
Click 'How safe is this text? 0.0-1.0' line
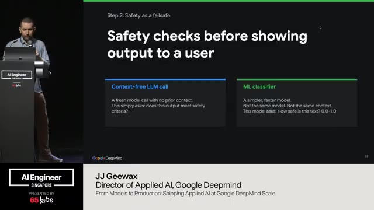pos(290,111)
